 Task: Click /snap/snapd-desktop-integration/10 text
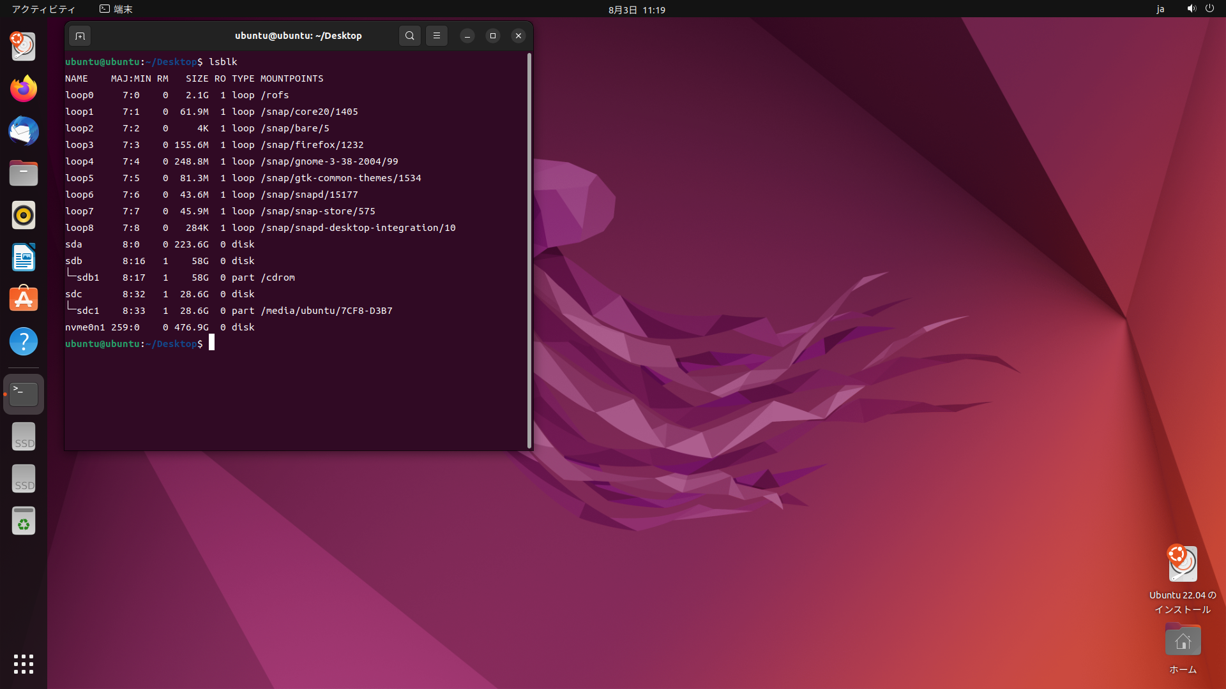pyautogui.click(x=358, y=228)
